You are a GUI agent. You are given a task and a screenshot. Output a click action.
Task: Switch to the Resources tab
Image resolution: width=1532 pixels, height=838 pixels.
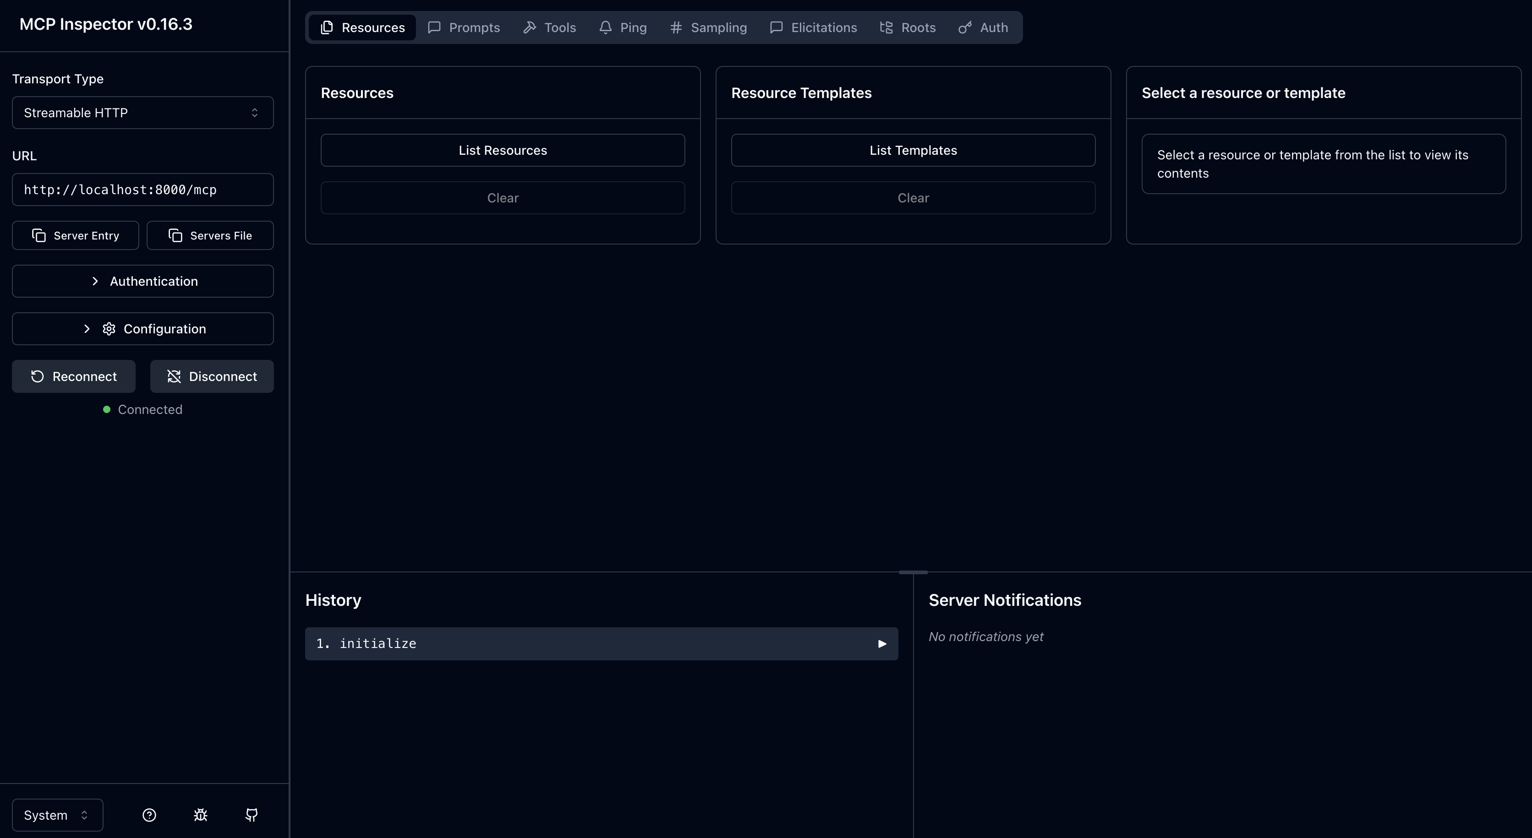click(361, 27)
